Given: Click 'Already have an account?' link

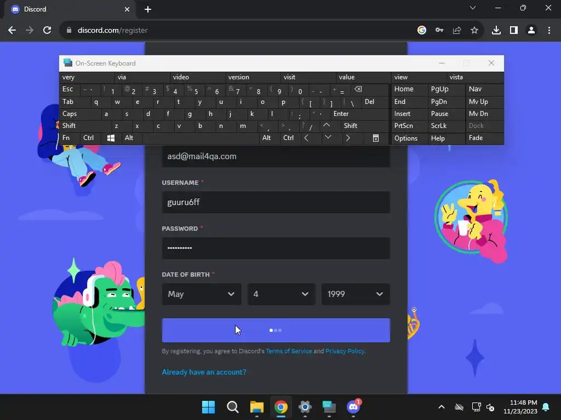Looking at the screenshot, I should click(x=204, y=372).
